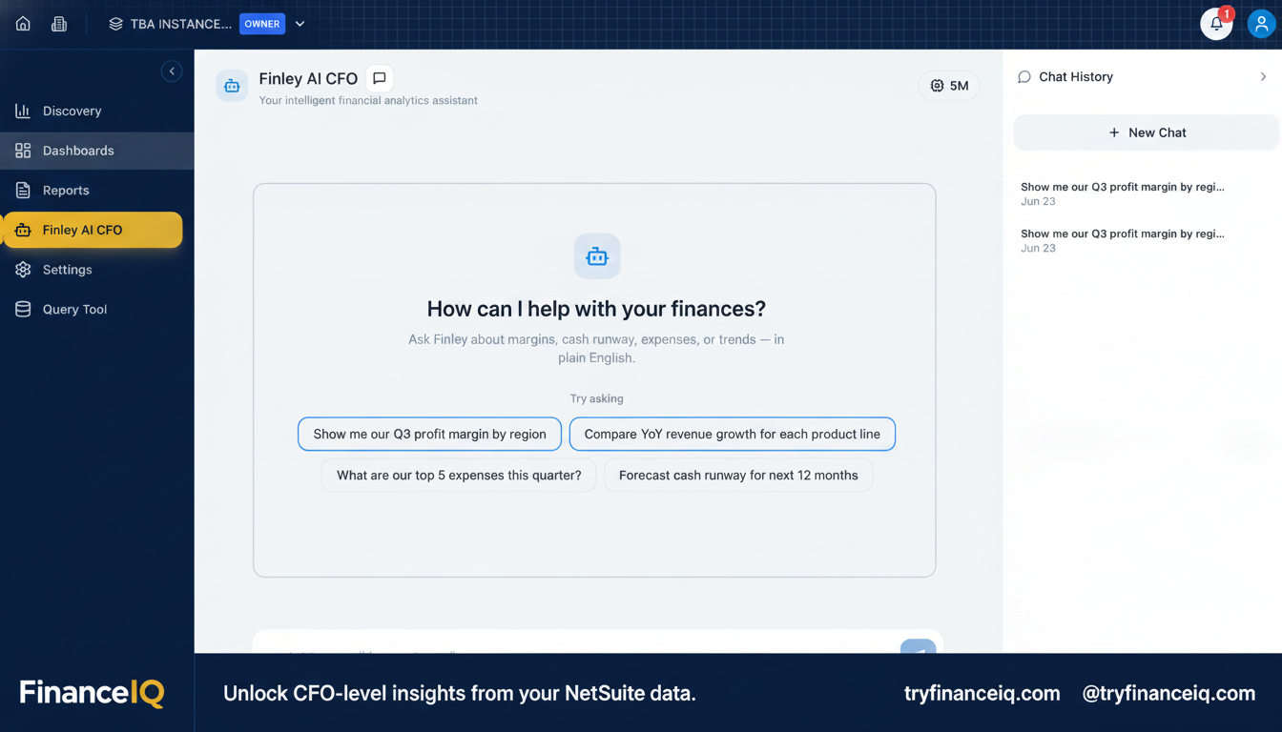Click the Try asking label
Viewport: 1282px width, 732px height.
click(596, 398)
